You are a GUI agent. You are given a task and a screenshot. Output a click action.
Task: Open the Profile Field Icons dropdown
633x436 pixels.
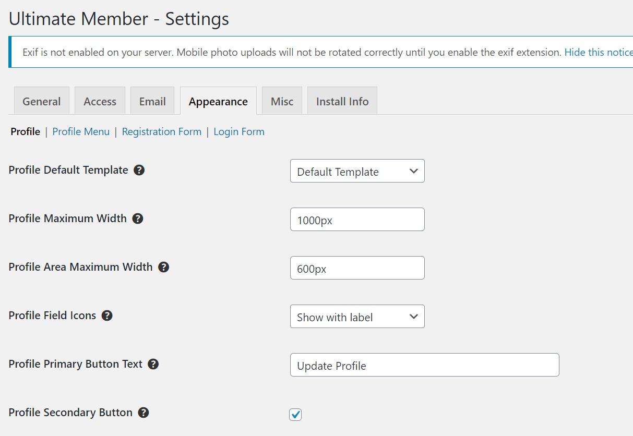pyautogui.click(x=357, y=316)
